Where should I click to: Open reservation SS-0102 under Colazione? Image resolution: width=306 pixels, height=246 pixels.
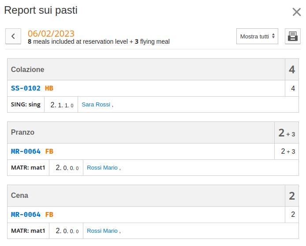pos(26,88)
